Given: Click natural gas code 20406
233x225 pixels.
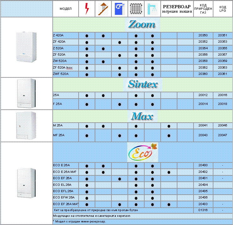Looking at the screenshot, I should [x=203, y=198].
